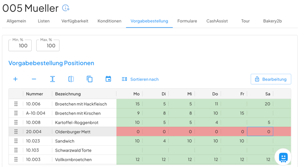Click the Max, % input field
This screenshot has width=304, height=167.
pos(48,46)
